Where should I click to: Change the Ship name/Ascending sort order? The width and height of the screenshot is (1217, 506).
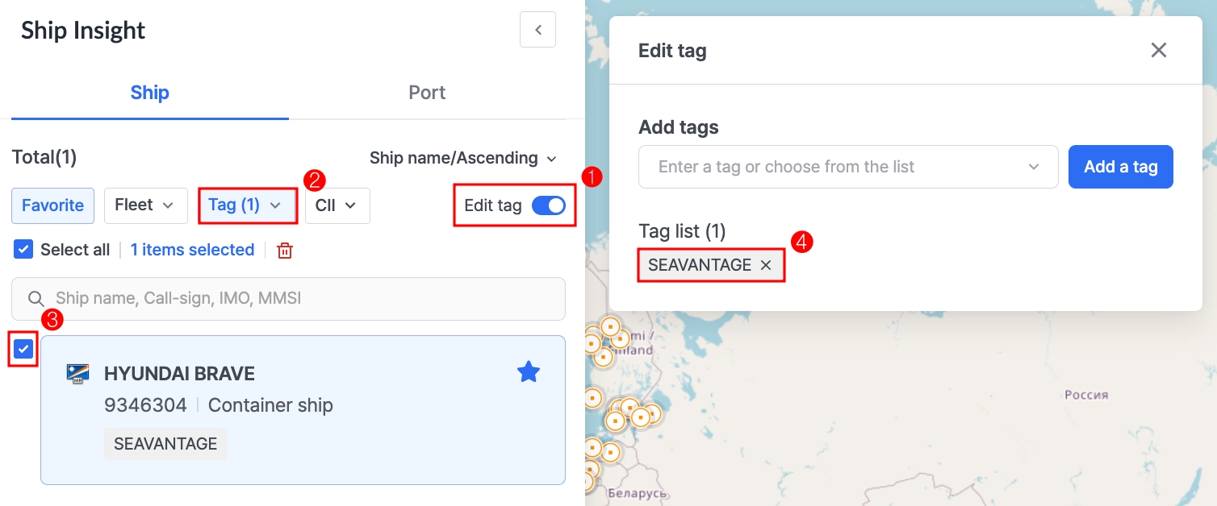(x=462, y=158)
